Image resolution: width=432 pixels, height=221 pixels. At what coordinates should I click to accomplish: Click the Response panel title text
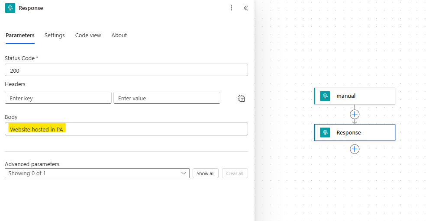[x=31, y=8]
